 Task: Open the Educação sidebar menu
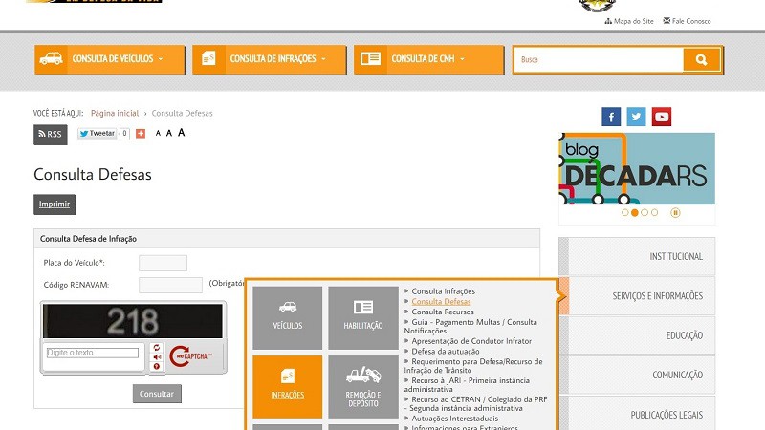(637, 335)
